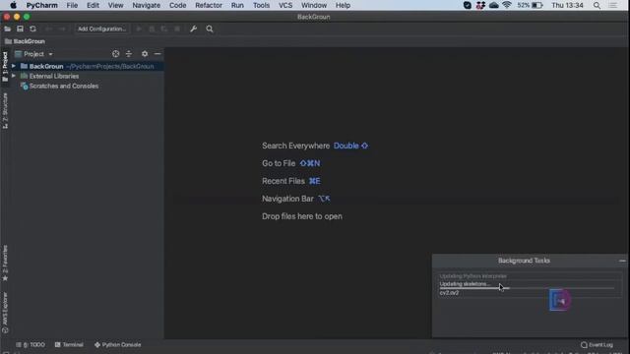This screenshot has height=354, width=630.
Task: Click the Stop square icon in toolbar
Action: click(177, 29)
